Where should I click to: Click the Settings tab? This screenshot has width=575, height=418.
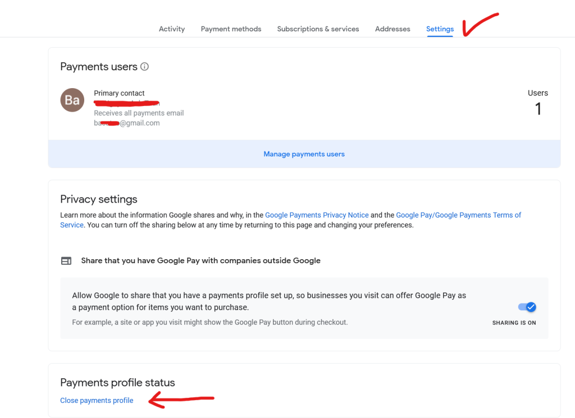[440, 29]
